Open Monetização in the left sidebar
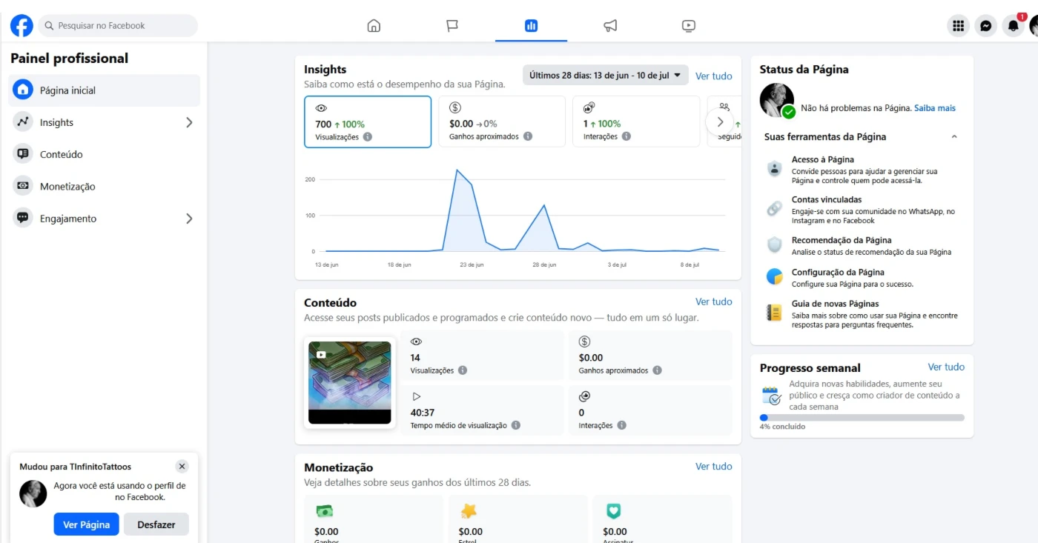 105,187
